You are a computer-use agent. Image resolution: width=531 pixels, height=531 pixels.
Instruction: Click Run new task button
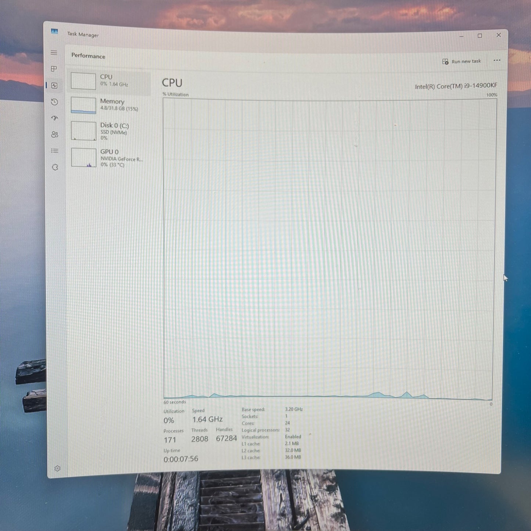[462, 61]
